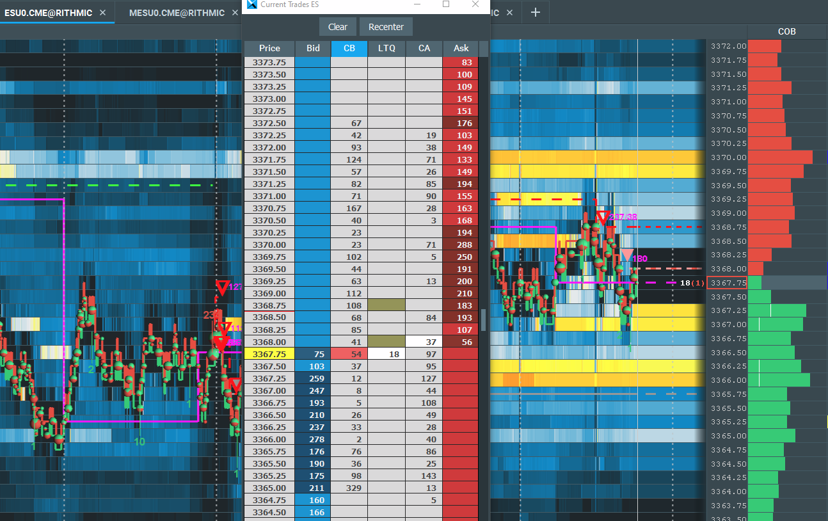The image size is (828, 521).
Task: Switch to the ESU0.CME@RITHMIC tab
Action: pos(49,13)
